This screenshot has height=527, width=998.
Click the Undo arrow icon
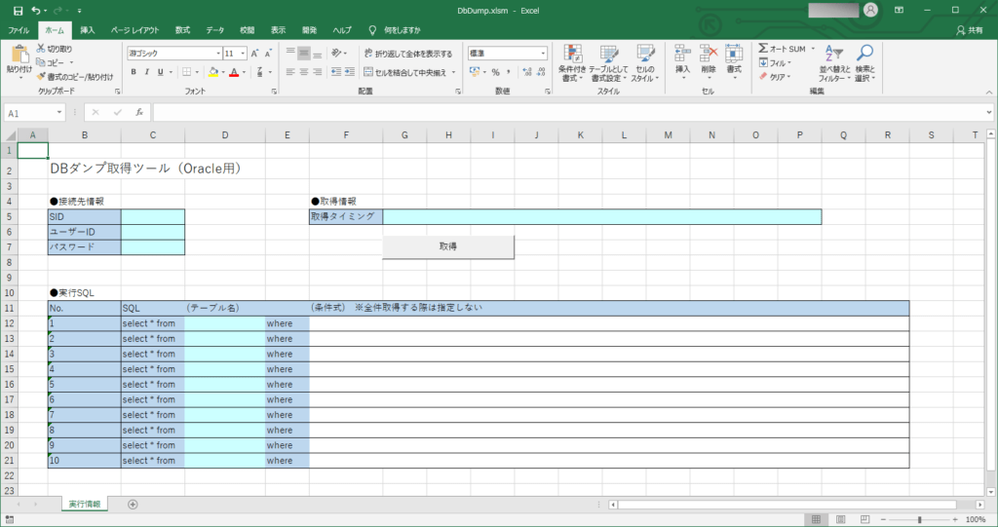[36, 11]
